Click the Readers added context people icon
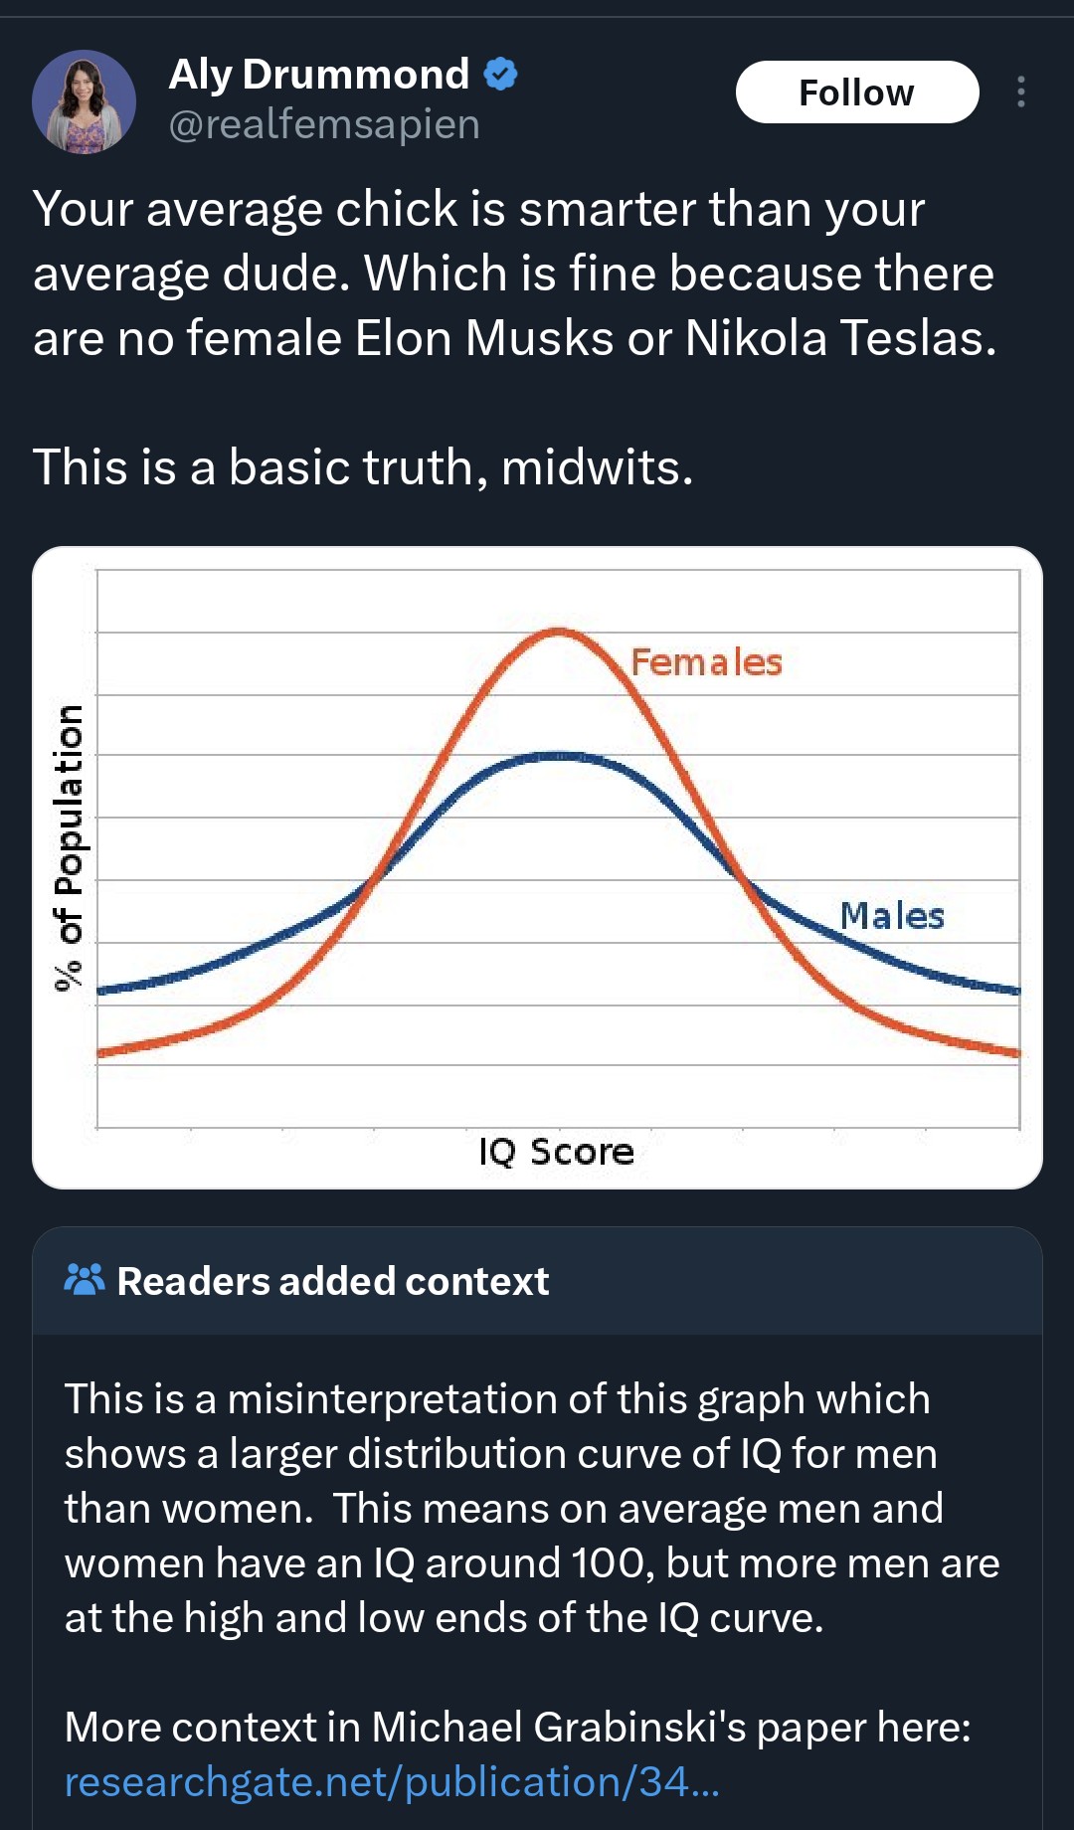This screenshot has width=1074, height=1830. tap(84, 1280)
